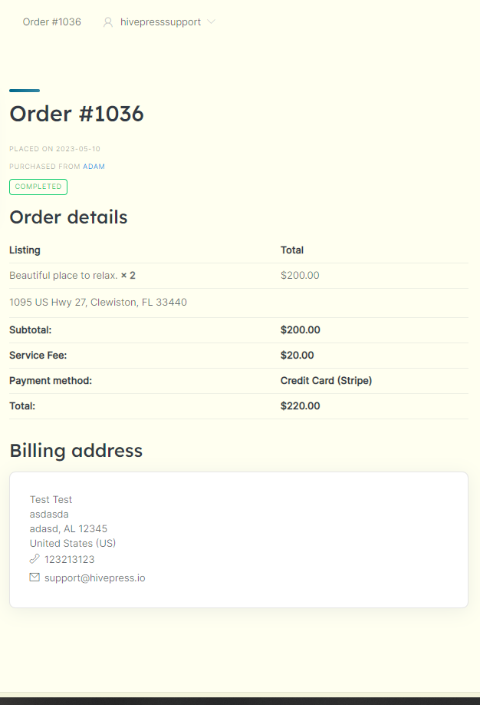Click the phone icon in the billing address
480x705 pixels.
click(35, 559)
